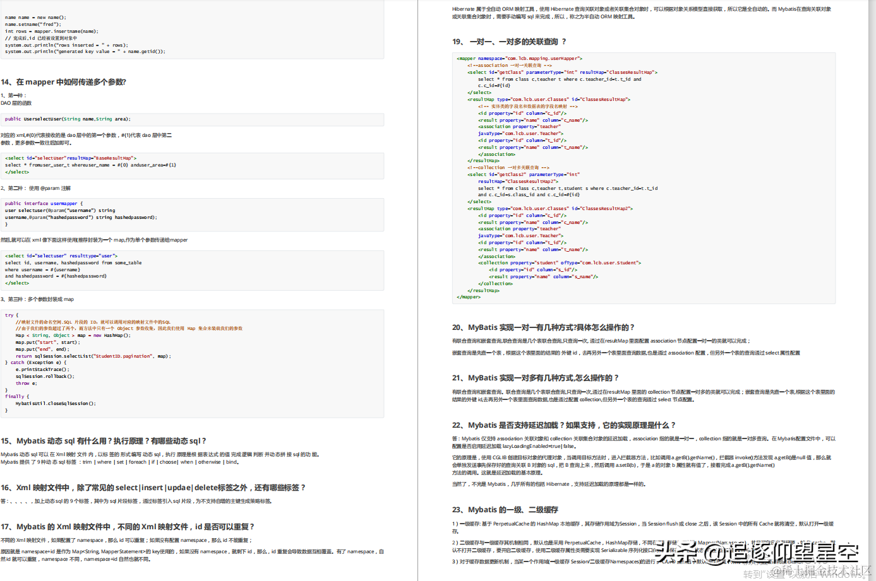Screen dimensions: 876x581
Task: Click heading "19、一对一、一对多的关联查询？"
Action: [x=509, y=42]
